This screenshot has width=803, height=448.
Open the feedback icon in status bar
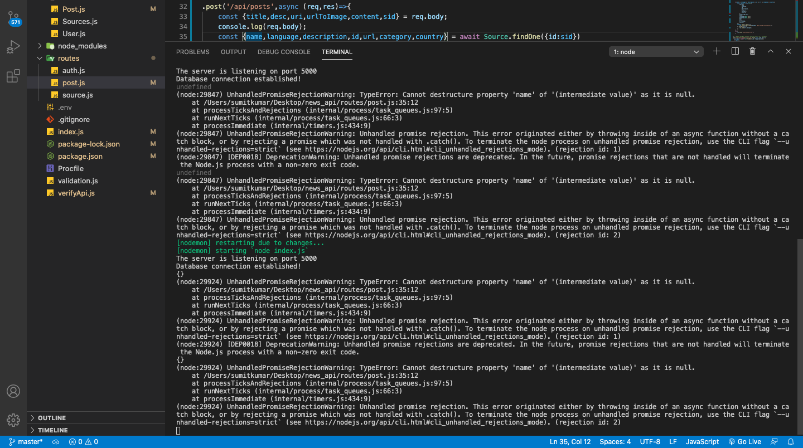(774, 442)
